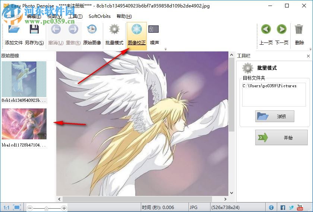Click the fit-to-window zoom icon
313x212 pixels.
pos(17,208)
